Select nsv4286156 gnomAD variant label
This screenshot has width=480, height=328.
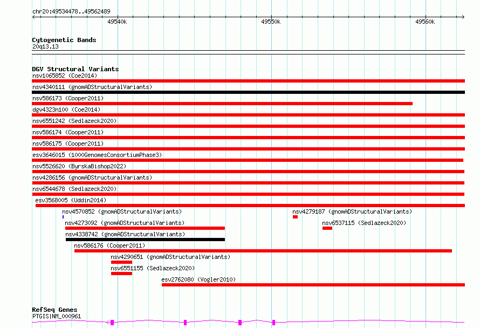coord(92,177)
